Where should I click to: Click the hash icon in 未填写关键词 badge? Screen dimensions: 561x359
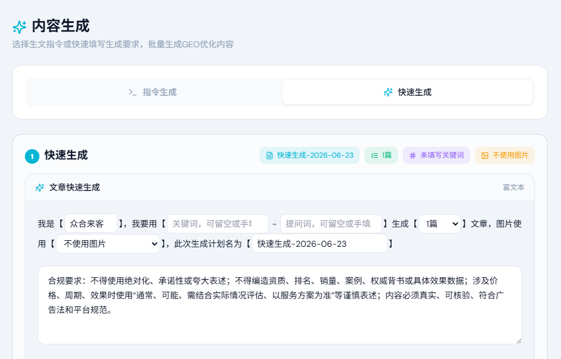[x=412, y=155]
